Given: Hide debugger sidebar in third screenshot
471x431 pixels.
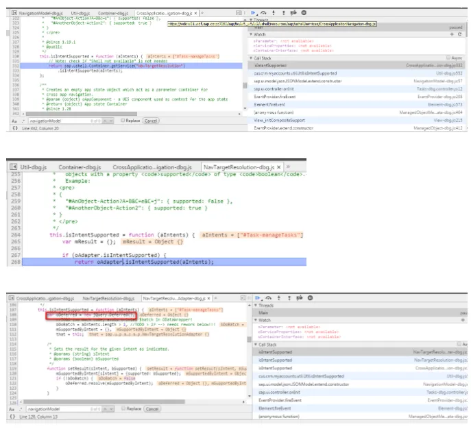Looking at the screenshot, I should point(243,298).
